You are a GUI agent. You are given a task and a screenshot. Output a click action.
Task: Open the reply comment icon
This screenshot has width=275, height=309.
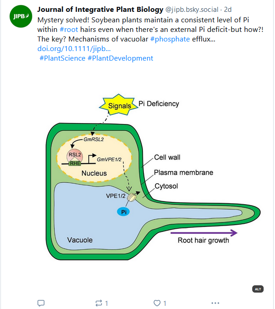coord(41,303)
